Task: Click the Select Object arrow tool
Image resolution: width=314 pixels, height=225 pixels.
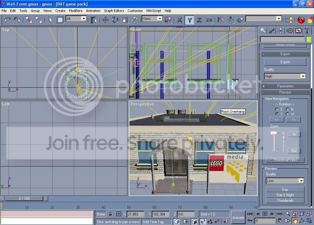Action: (50, 20)
